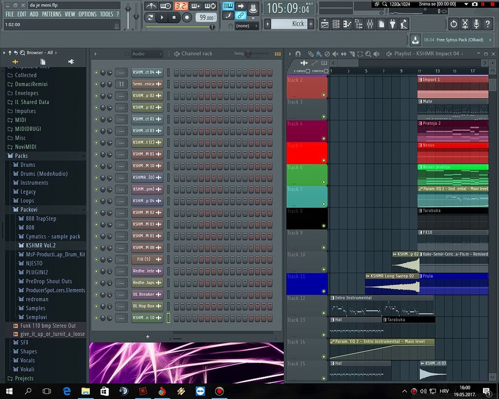Mute the DL Breaker channel
Viewport: 499px width, 399px height.
coord(96,295)
